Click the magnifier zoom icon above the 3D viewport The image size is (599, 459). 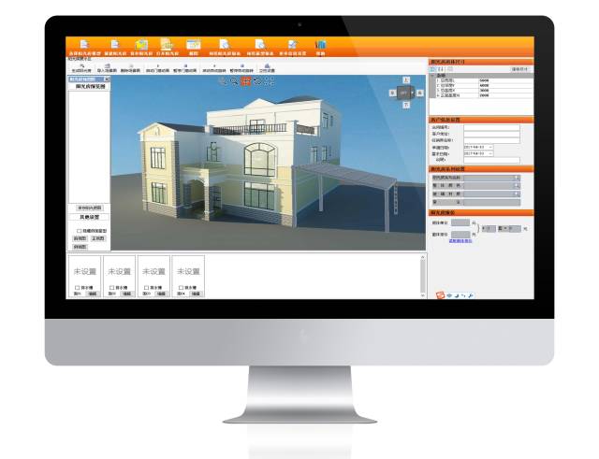pyautogui.click(x=234, y=81)
